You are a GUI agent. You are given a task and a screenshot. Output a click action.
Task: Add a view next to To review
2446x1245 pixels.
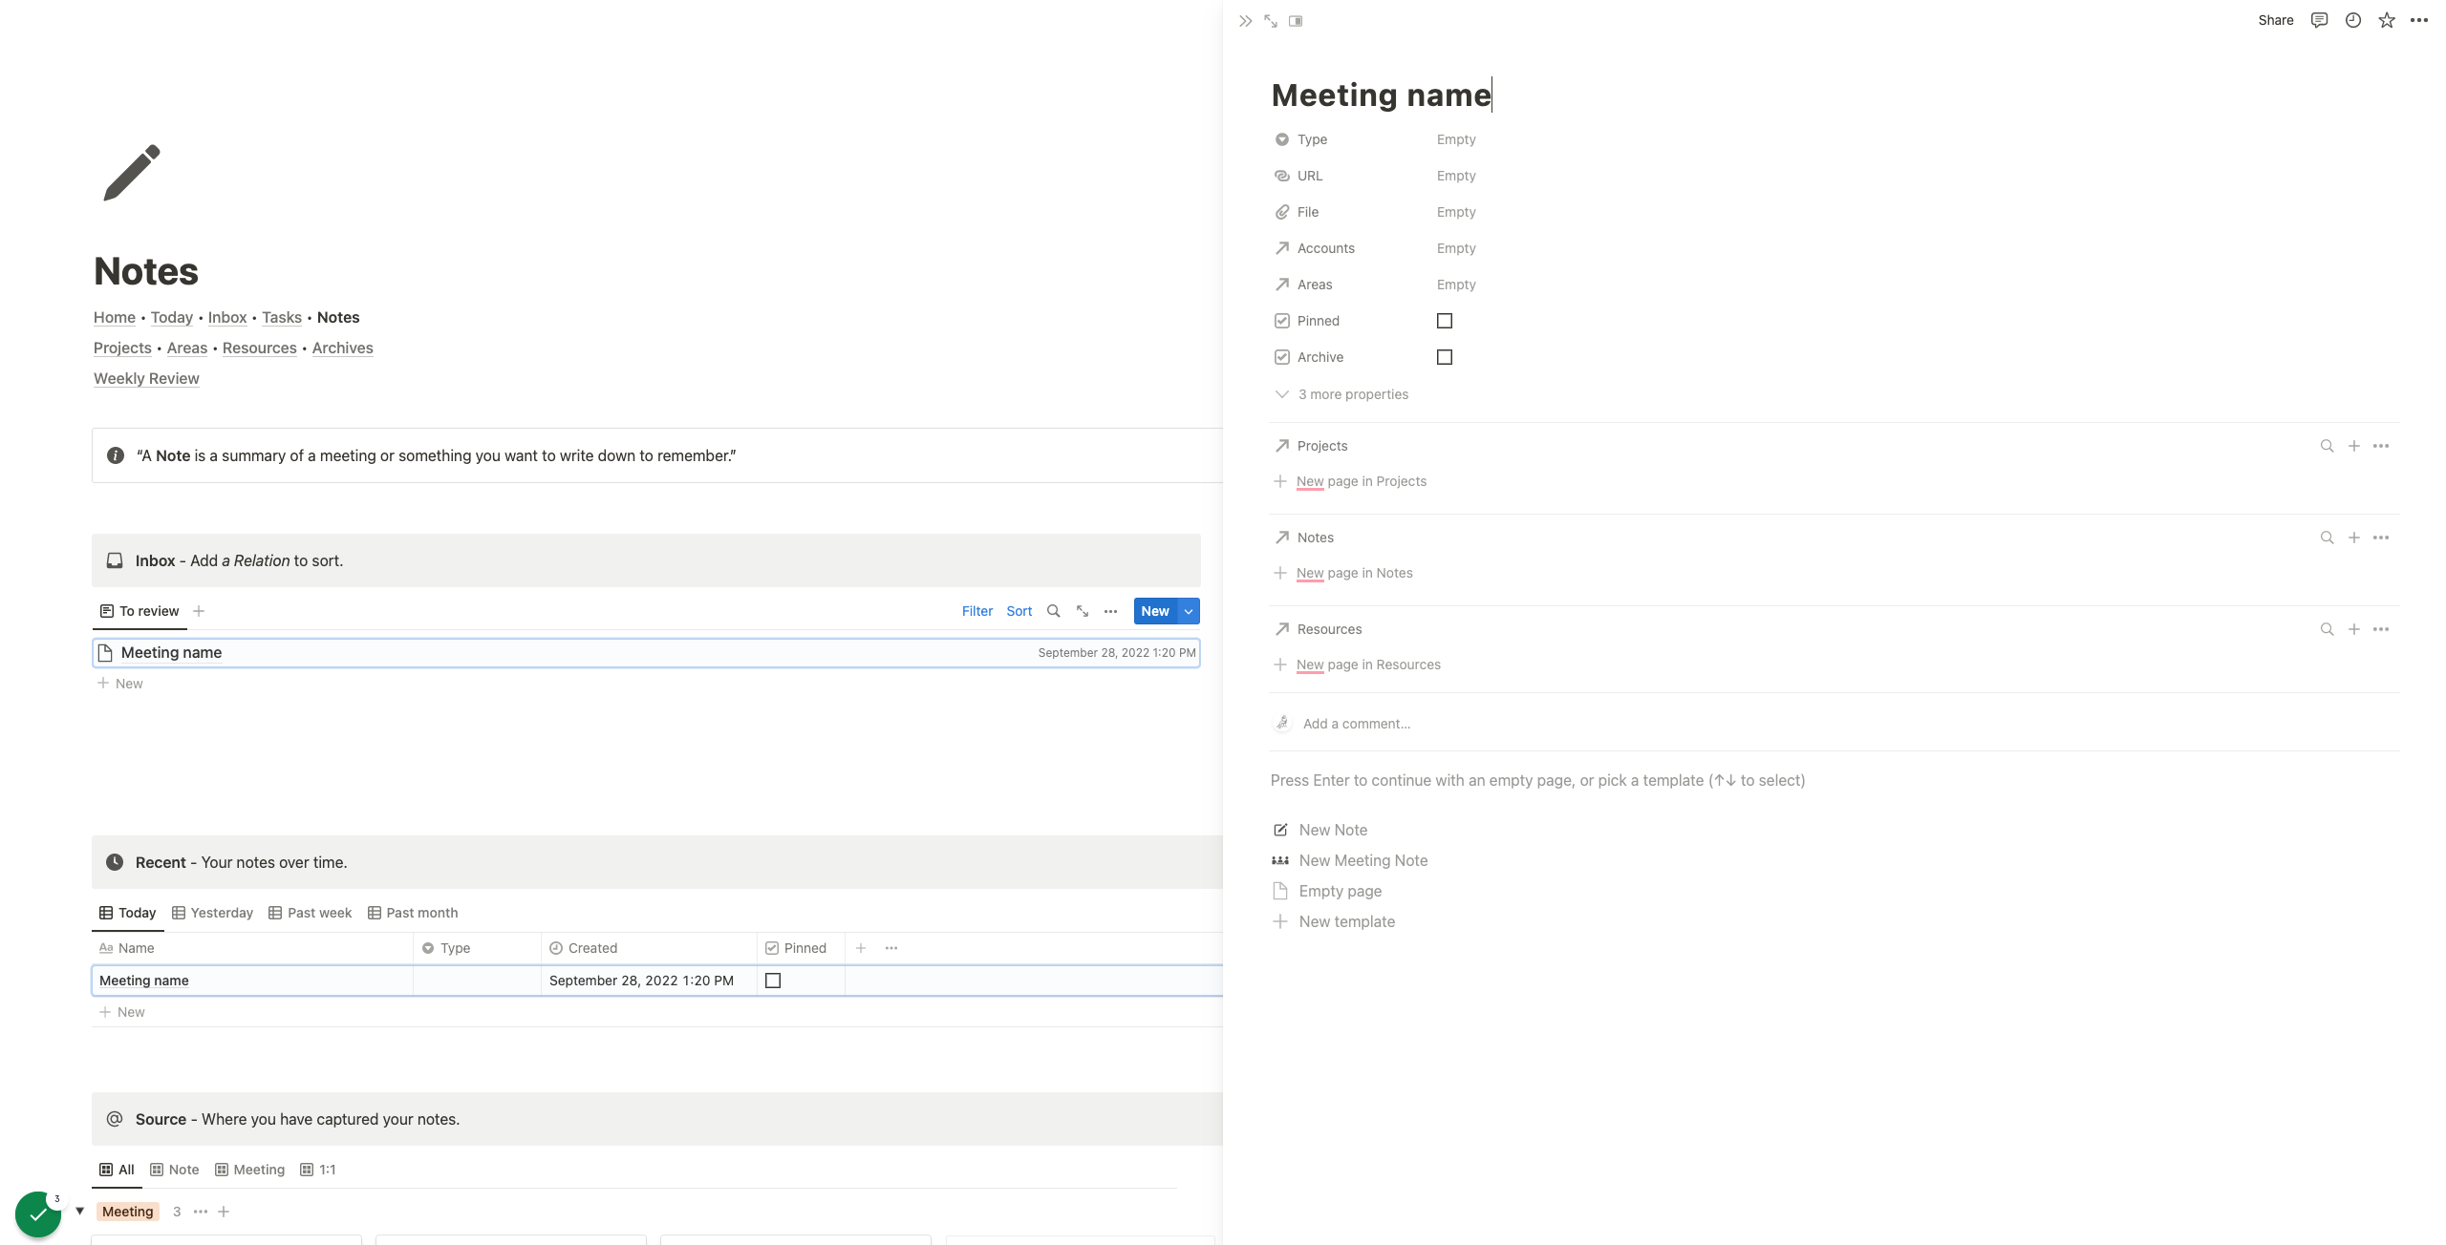pyautogui.click(x=199, y=611)
